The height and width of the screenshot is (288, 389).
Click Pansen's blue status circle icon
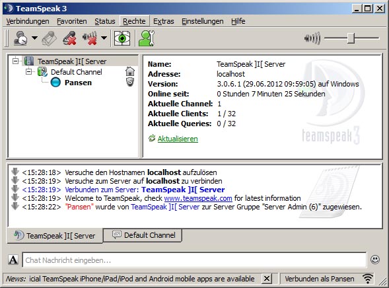55,83
